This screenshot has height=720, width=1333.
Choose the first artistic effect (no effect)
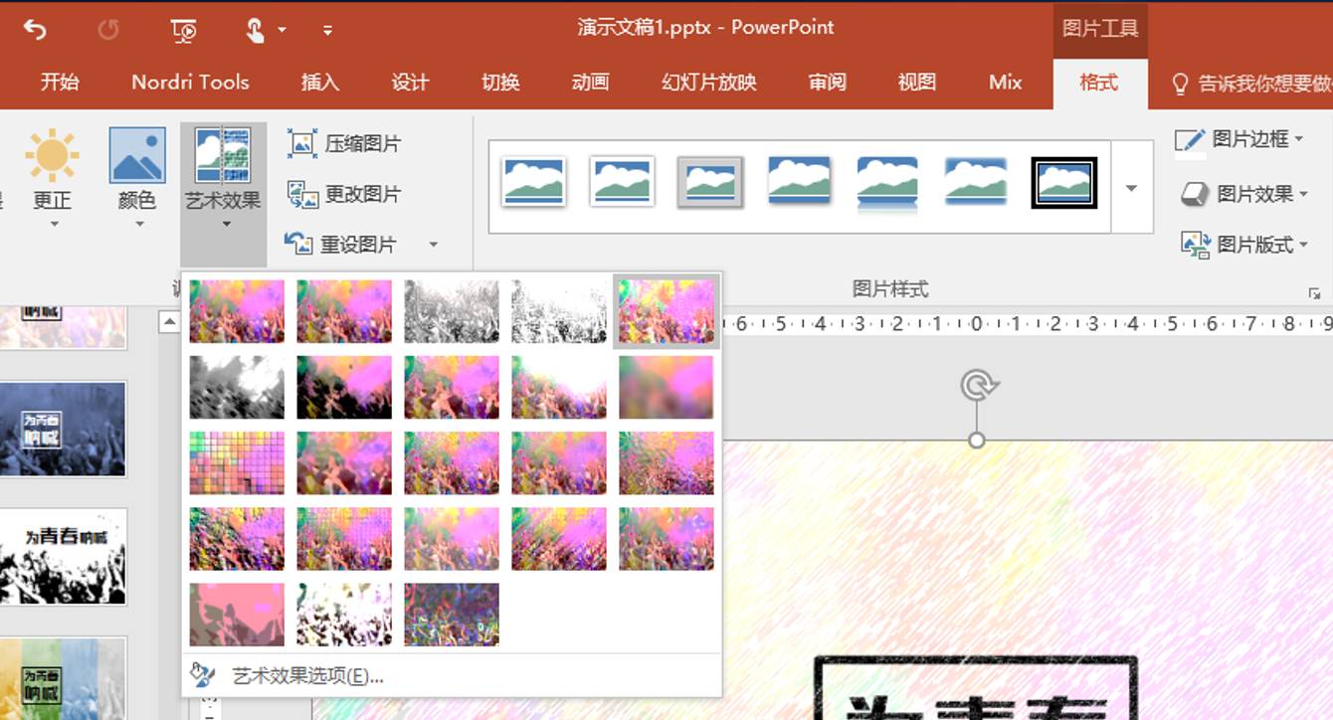(x=237, y=311)
